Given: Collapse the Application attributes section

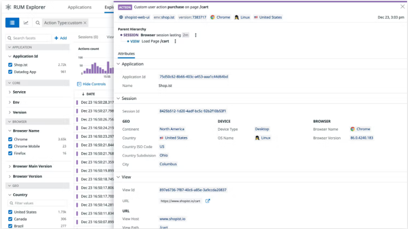Looking at the screenshot, I should tap(118, 64).
